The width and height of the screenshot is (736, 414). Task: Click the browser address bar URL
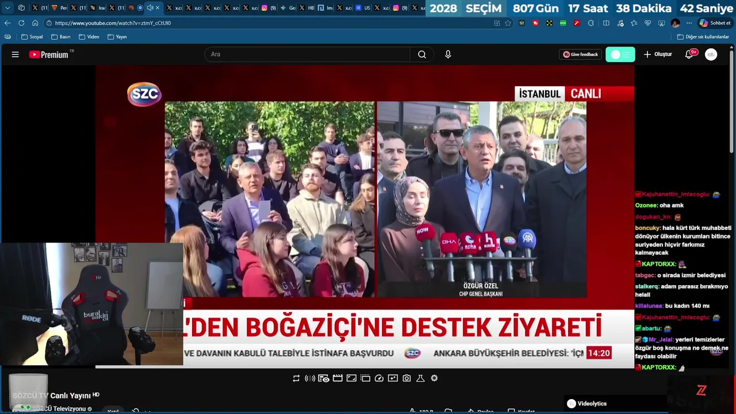pyautogui.click(x=113, y=23)
